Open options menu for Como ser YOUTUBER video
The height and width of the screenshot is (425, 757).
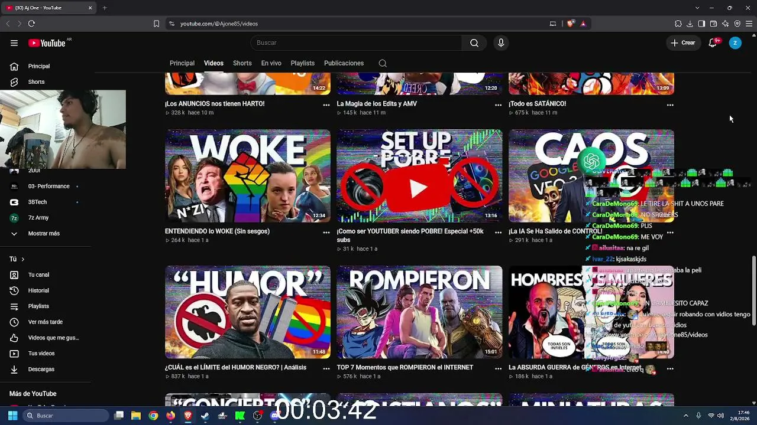click(498, 233)
